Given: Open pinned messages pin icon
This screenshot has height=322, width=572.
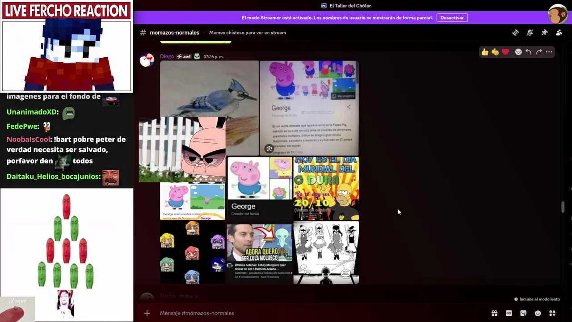Looking at the screenshot, I should coord(544,33).
